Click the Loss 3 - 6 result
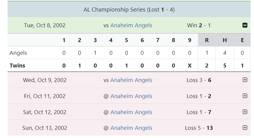254x138 pixels. pos(199,80)
